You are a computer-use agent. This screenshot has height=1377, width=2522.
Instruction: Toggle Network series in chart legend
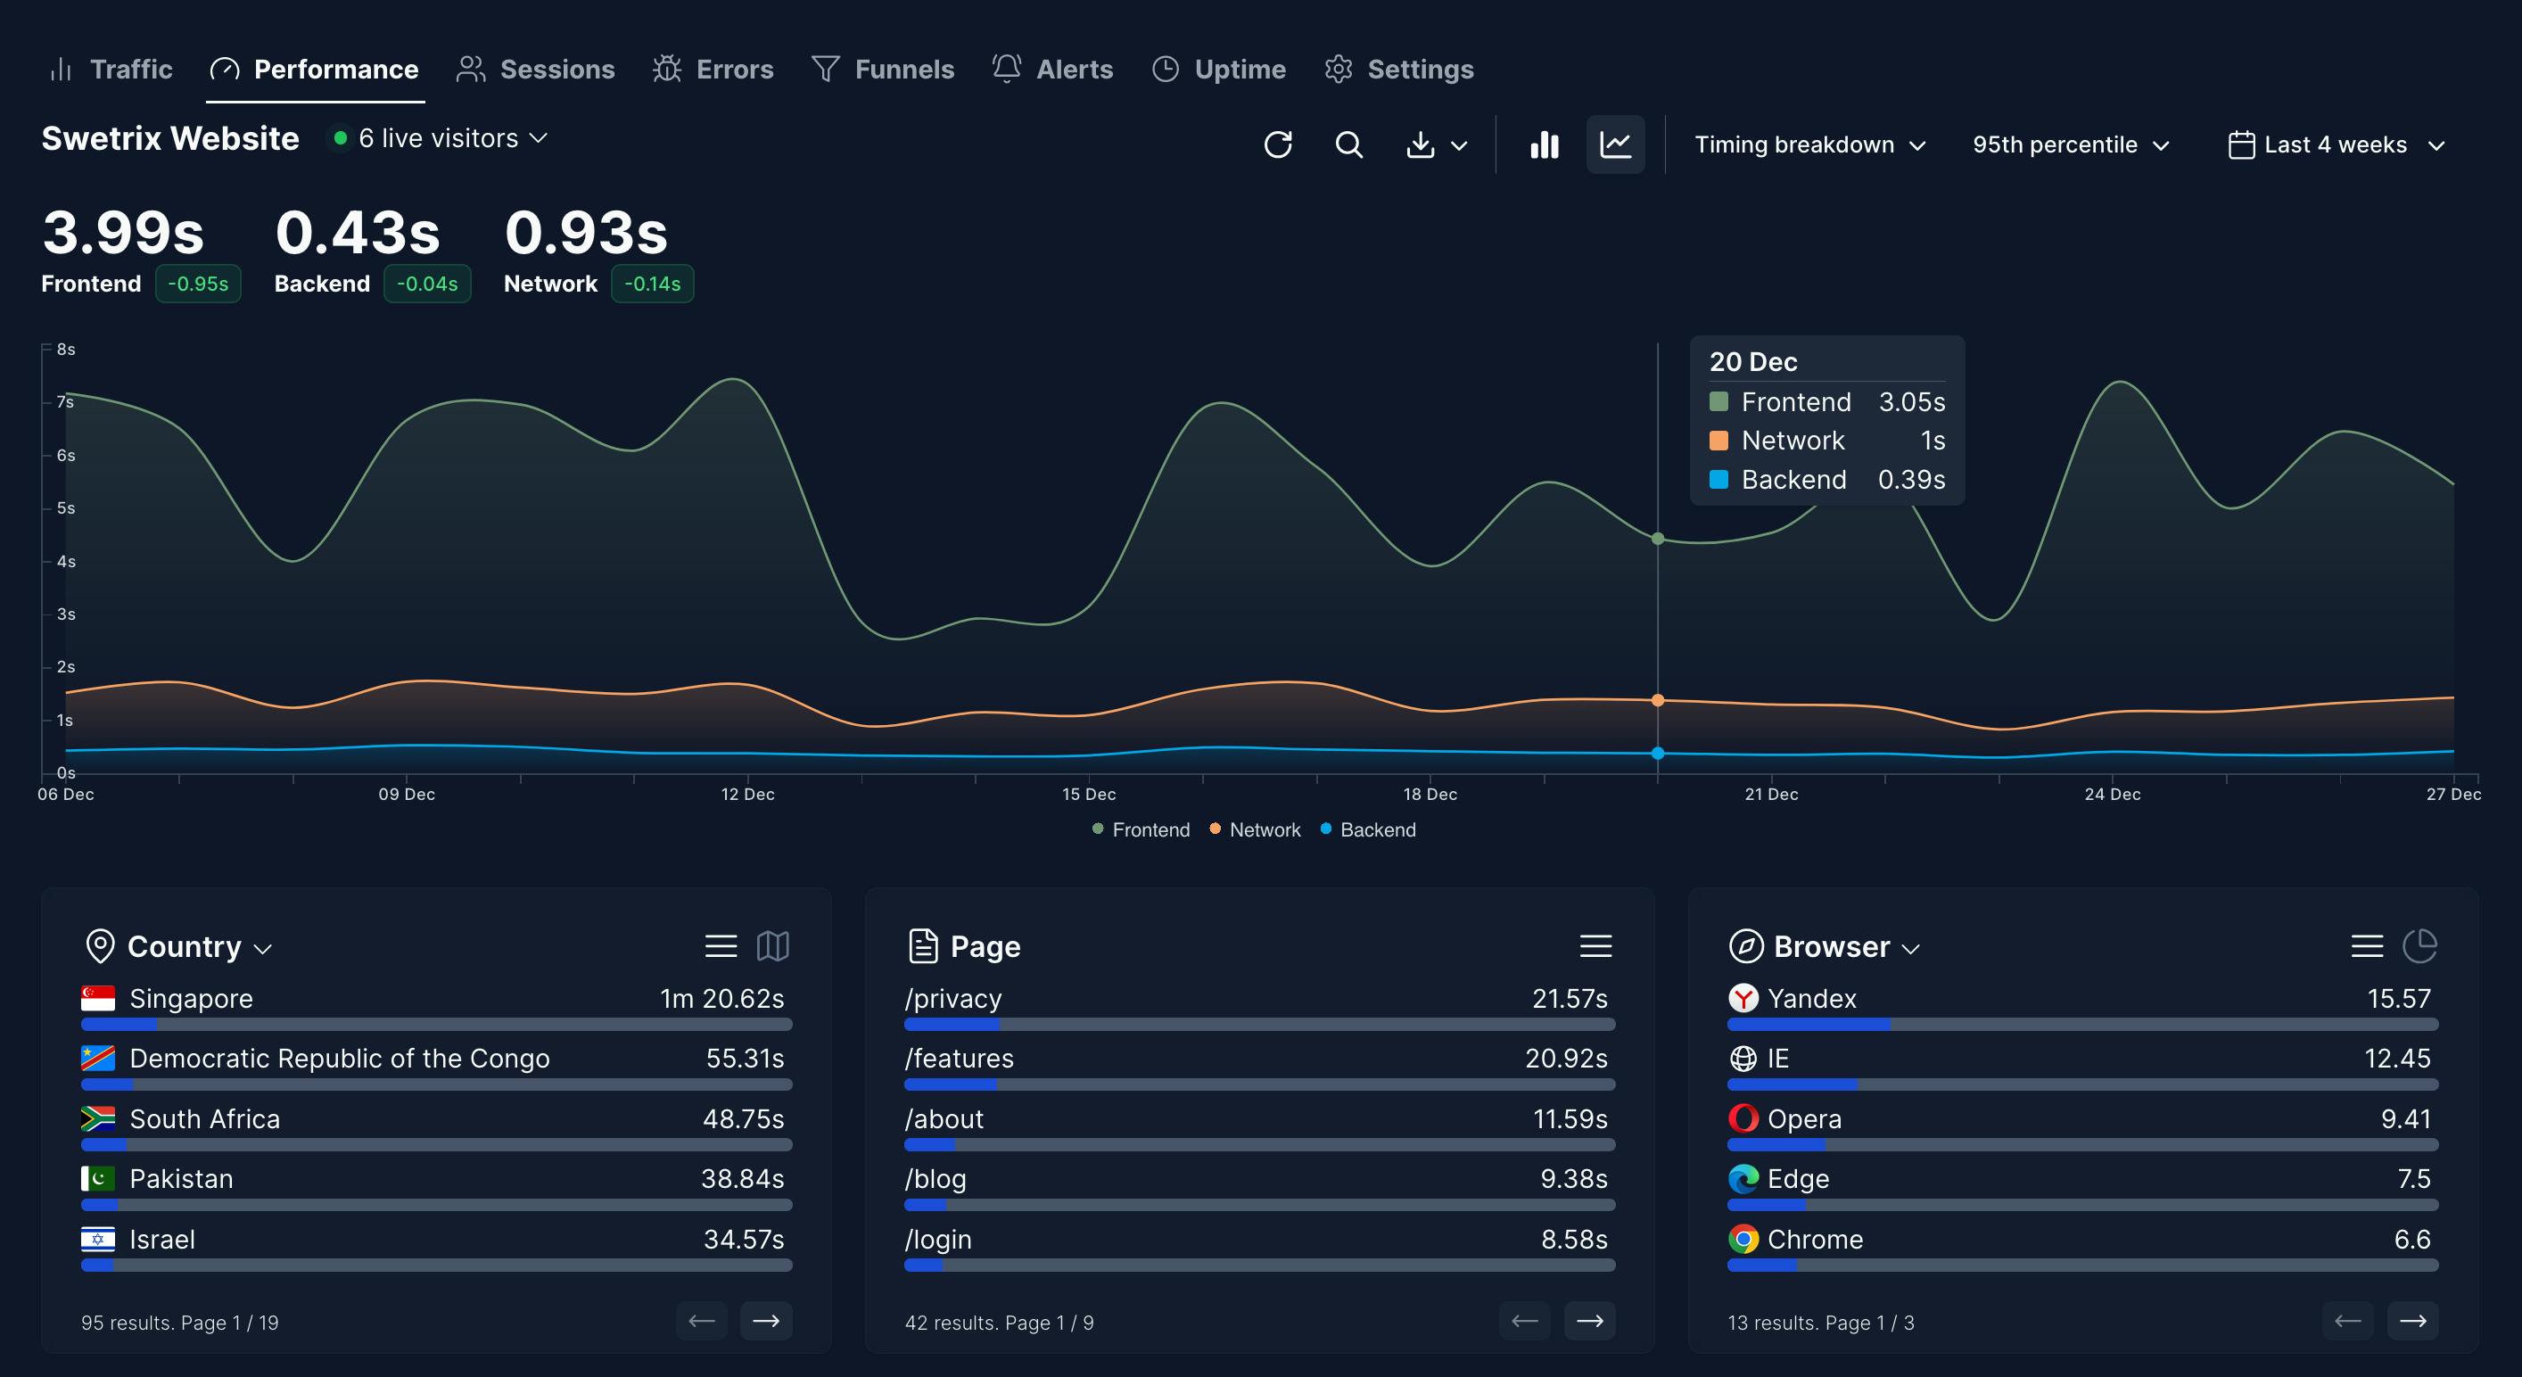click(x=1255, y=829)
